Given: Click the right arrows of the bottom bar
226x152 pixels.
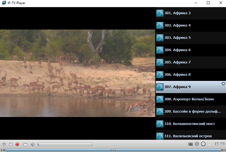Looking at the screenshot, I should pyautogui.click(x=223, y=150).
